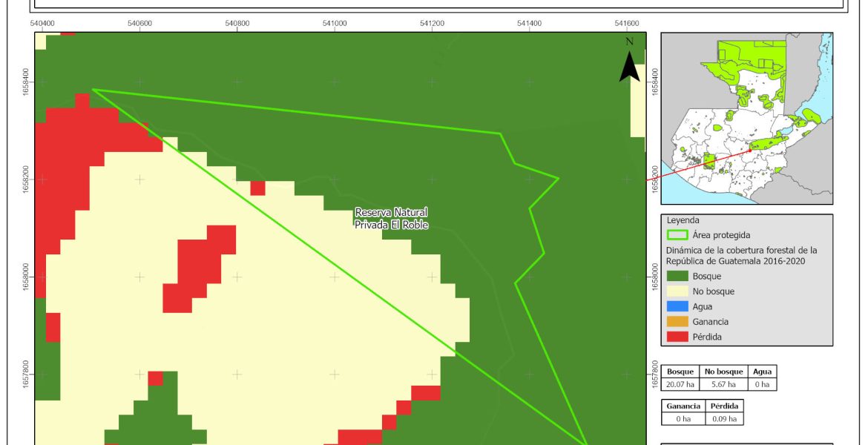Open the Guatemala inset overview map
The image size is (868, 445).
pyautogui.click(x=746, y=118)
